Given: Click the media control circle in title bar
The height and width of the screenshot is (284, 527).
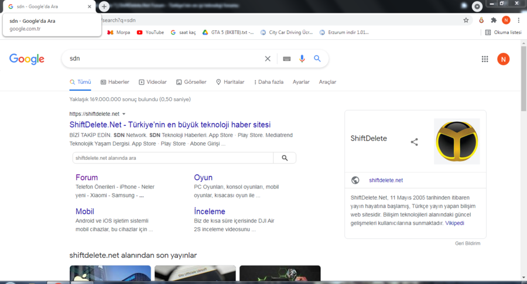Looking at the screenshot, I should tap(477, 6).
